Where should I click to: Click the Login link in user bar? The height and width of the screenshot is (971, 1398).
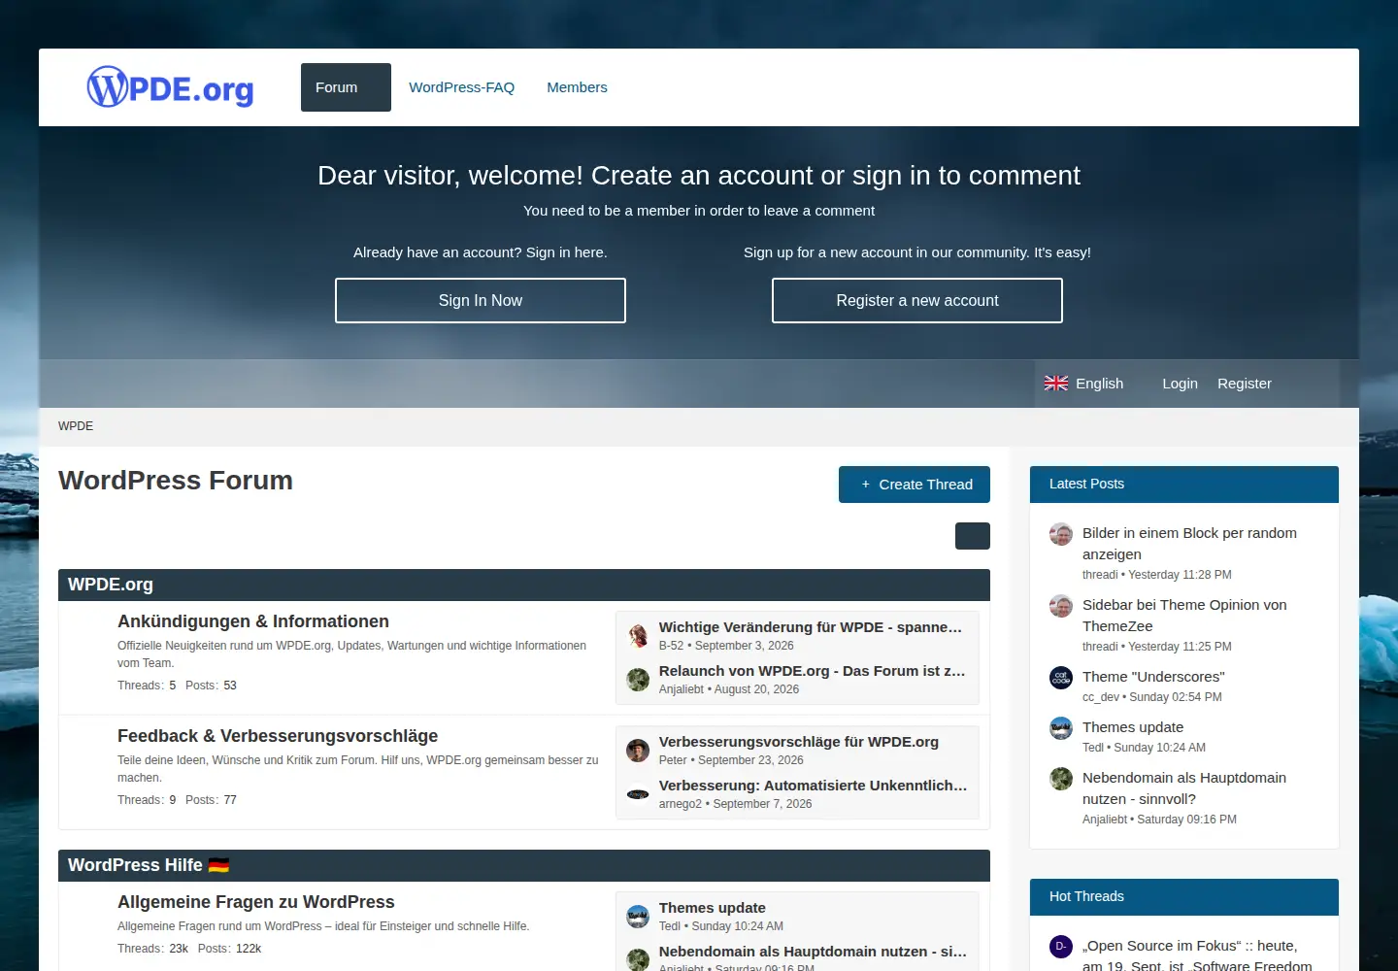click(1180, 384)
